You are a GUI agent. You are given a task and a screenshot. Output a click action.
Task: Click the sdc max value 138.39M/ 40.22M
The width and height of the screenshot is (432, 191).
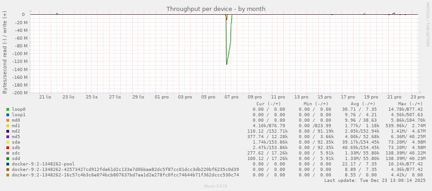[x=406, y=153]
